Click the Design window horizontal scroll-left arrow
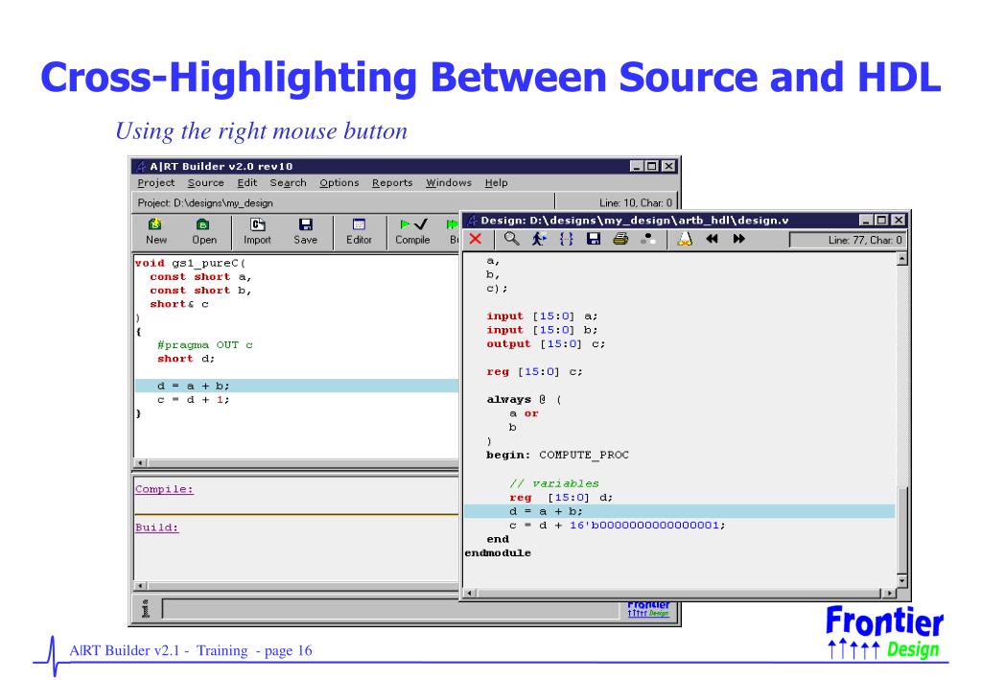Image resolution: width=982 pixels, height=680 pixels. point(470,593)
